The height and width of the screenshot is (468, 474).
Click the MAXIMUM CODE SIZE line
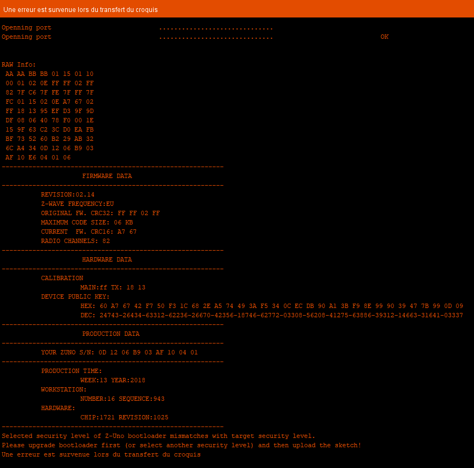pyautogui.click(x=86, y=223)
